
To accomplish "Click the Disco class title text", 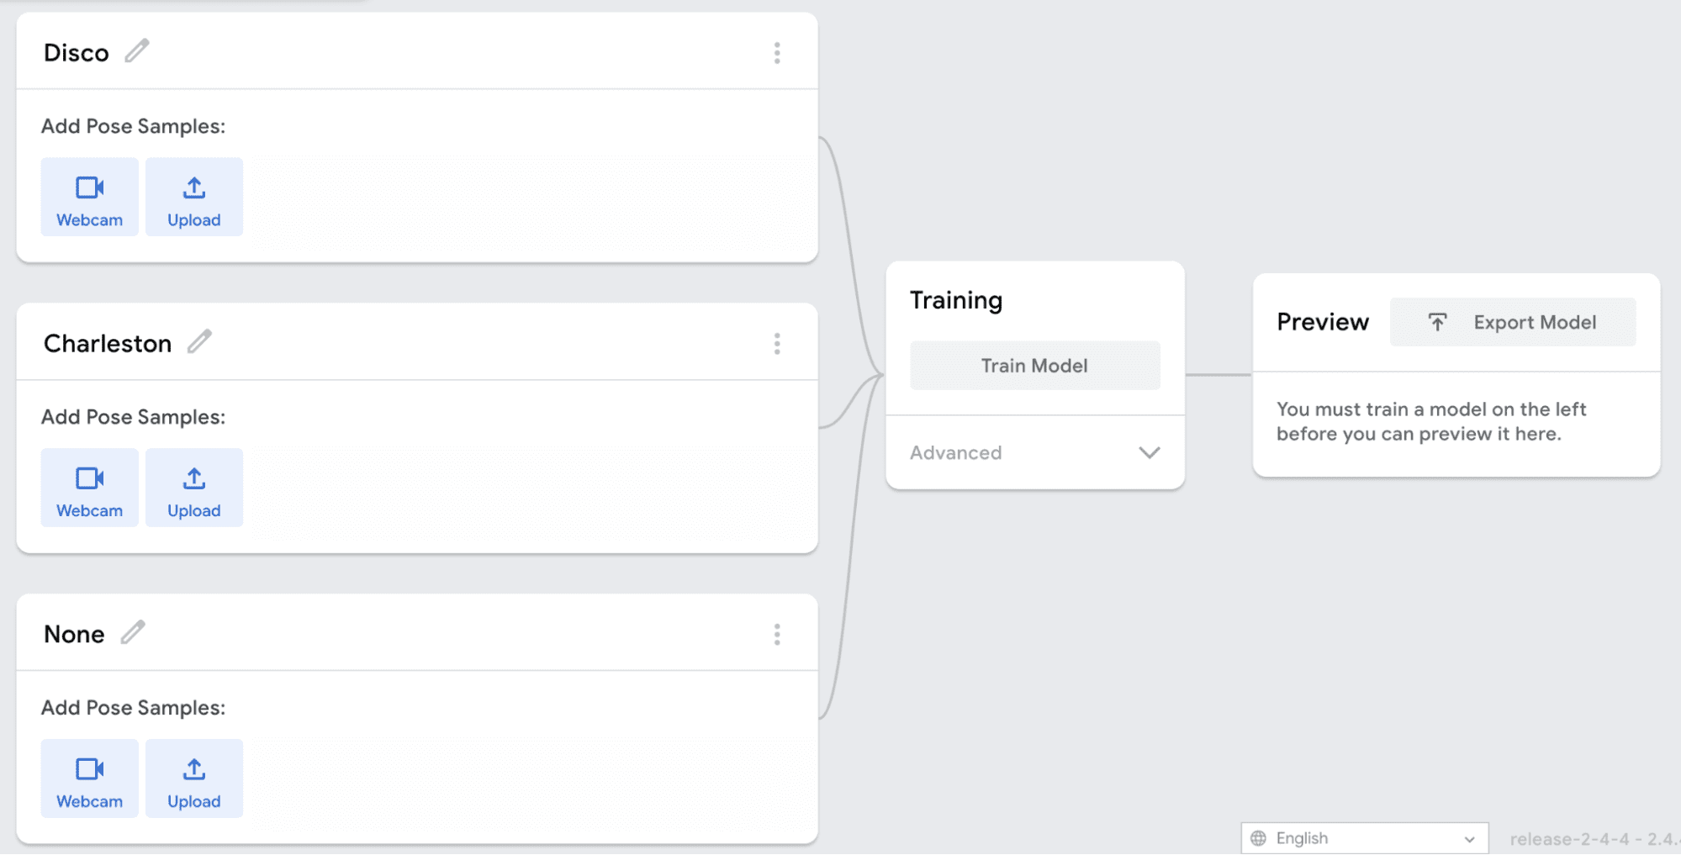I will pos(77,53).
